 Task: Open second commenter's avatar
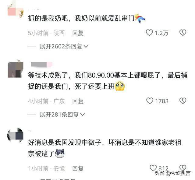[16, 69]
